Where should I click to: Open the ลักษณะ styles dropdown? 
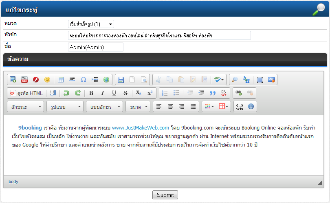26,106
